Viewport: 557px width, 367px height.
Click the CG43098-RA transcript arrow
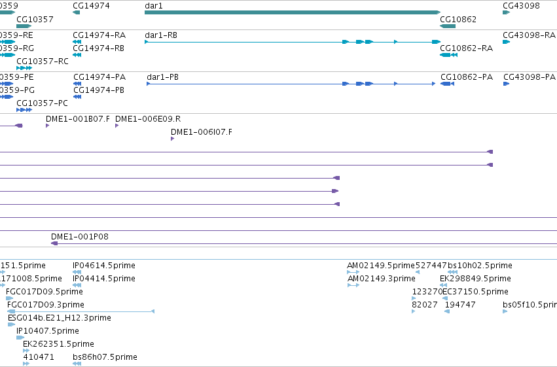[506, 42]
